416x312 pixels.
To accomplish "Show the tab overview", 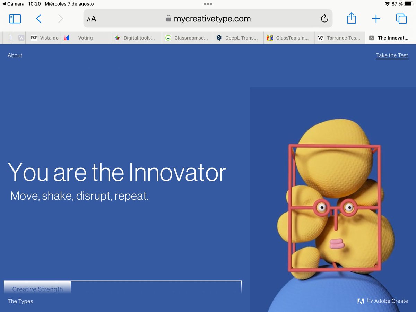I will point(401,19).
